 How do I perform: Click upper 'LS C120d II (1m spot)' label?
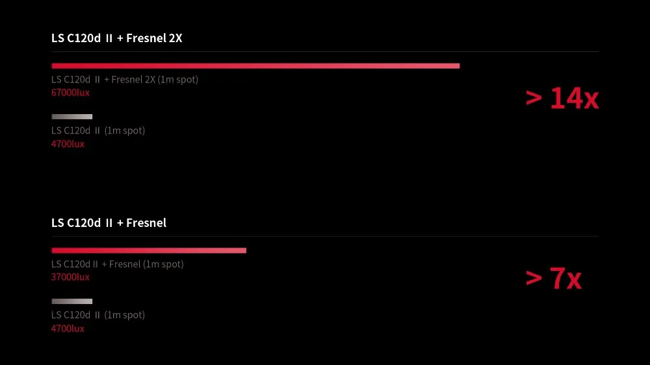click(x=98, y=130)
